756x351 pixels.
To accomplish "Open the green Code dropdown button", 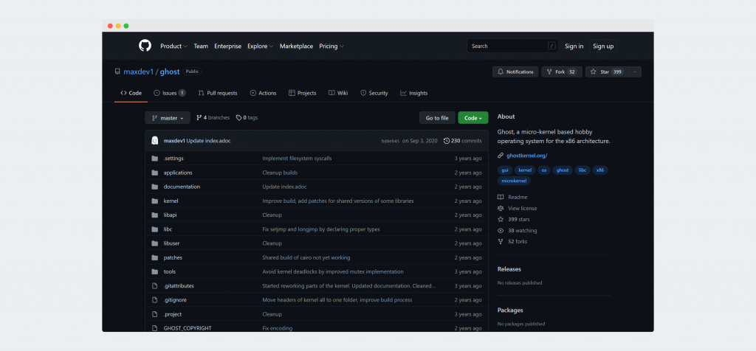I will (473, 118).
